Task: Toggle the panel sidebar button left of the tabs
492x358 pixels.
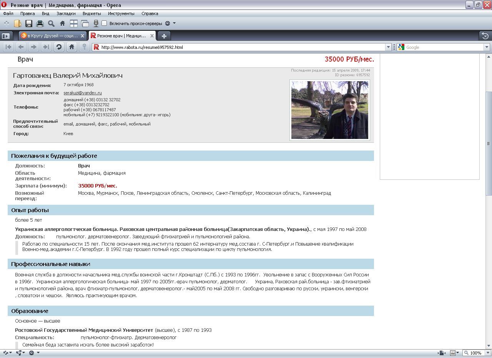Action: pos(5,36)
